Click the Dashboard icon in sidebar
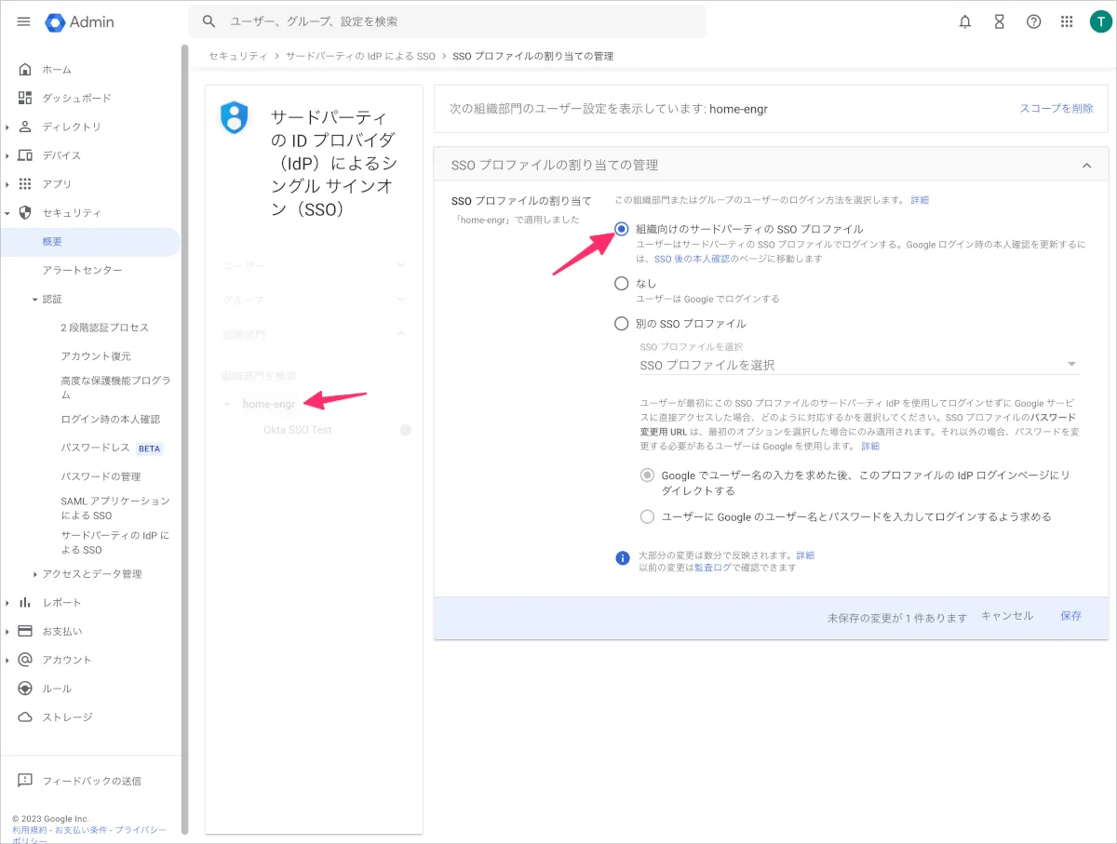1117x844 pixels. (25, 98)
